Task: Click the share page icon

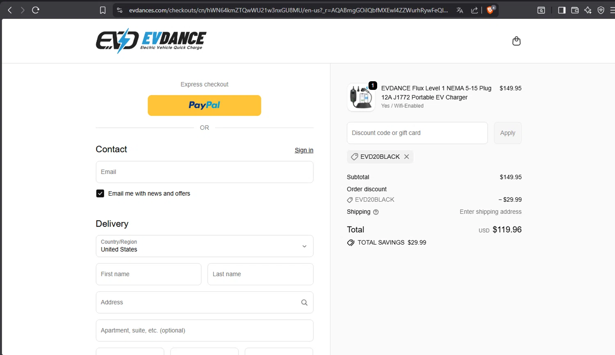Action: 474,10
